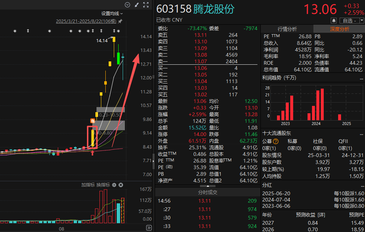Image resolution: width=365 pixels, height=232 pixels.
Task: Open the orange info badge on the candlestick chart
Action: [93, 121]
